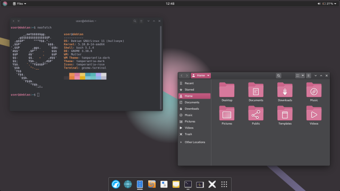Screen dimensions: 340x191
Task: Open Documents from the Files sidebar
Action: (194, 102)
